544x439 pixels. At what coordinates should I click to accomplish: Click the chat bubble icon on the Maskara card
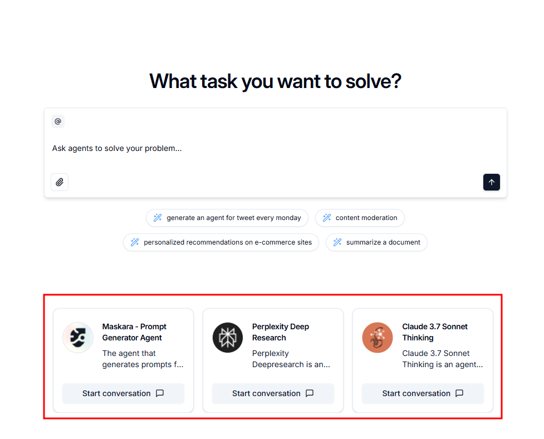tap(160, 393)
